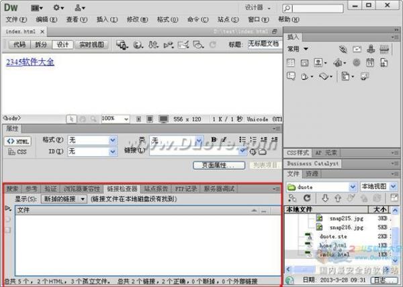Click the Files panel vertical scrollbar

pyautogui.click(x=396, y=235)
